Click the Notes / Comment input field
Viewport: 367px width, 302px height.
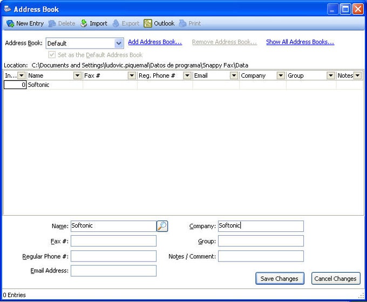pyautogui.click(x=261, y=256)
